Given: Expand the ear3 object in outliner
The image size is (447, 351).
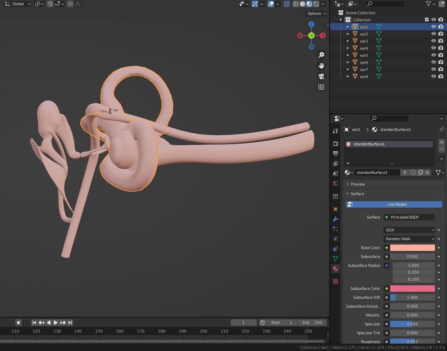Looking at the screenshot, I should tap(348, 41).
